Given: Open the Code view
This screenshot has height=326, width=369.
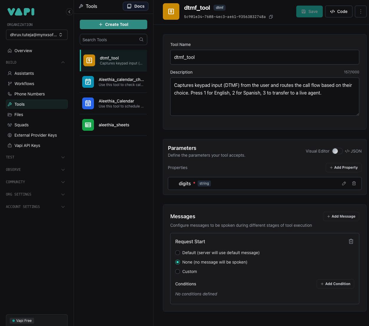Looking at the screenshot, I should point(339,11).
